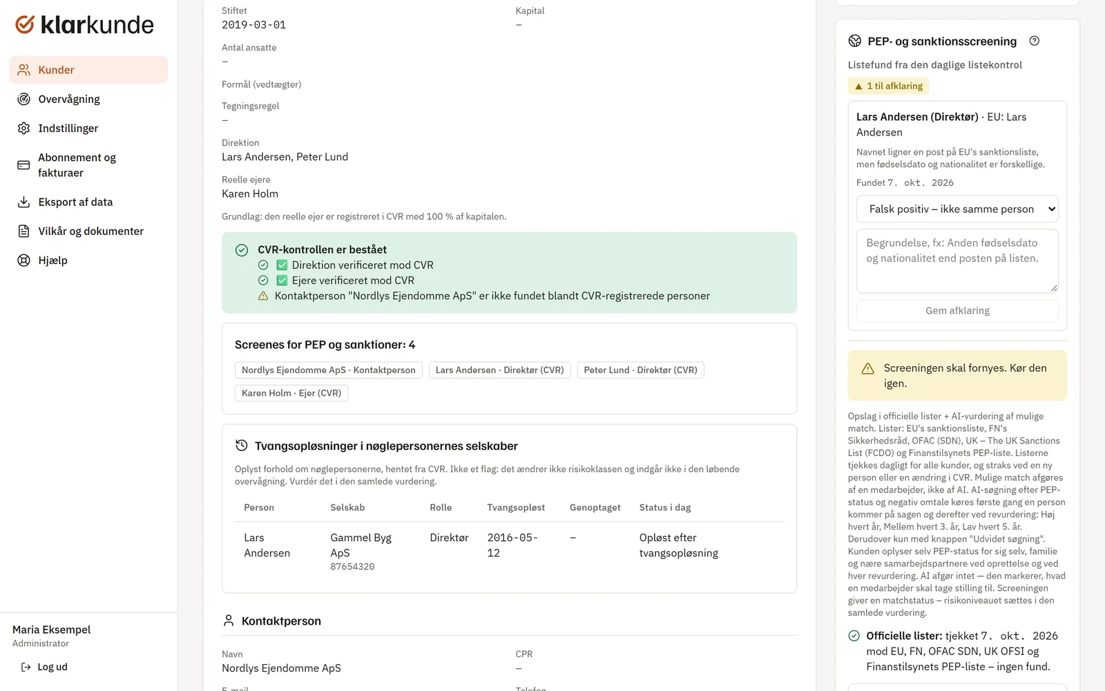Image resolution: width=1105 pixels, height=691 pixels.
Task: Toggle the Direktion verificeret mod CVR checkbox
Action: pos(282,265)
